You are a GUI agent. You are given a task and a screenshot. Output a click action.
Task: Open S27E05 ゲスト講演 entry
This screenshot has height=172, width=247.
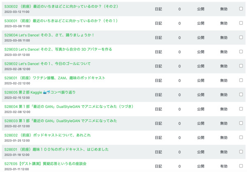click(45, 163)
